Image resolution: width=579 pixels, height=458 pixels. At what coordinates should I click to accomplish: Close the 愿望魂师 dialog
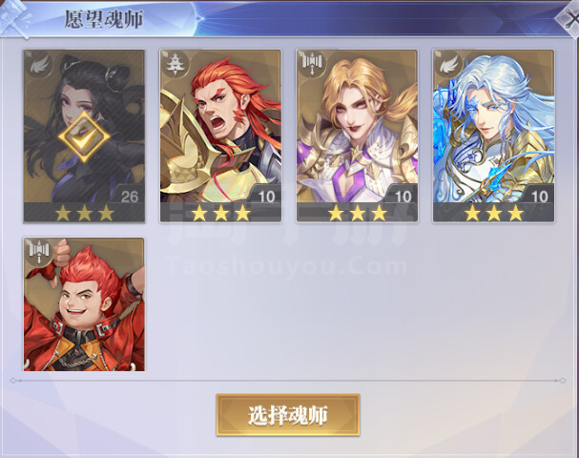(570, 18)
